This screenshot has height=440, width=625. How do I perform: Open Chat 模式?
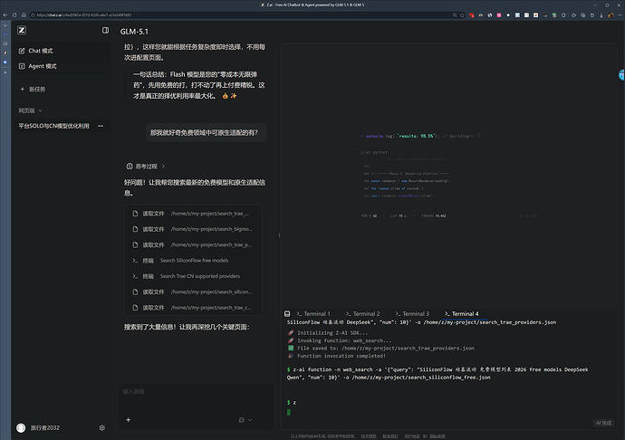36,51
